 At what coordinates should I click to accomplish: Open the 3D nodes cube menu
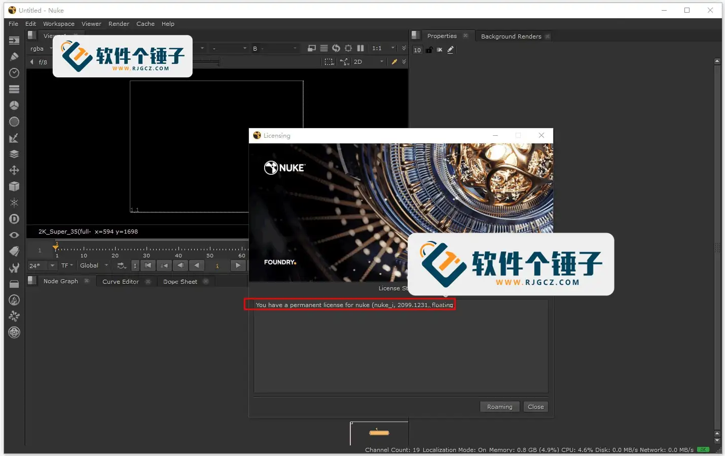point(14,186)
